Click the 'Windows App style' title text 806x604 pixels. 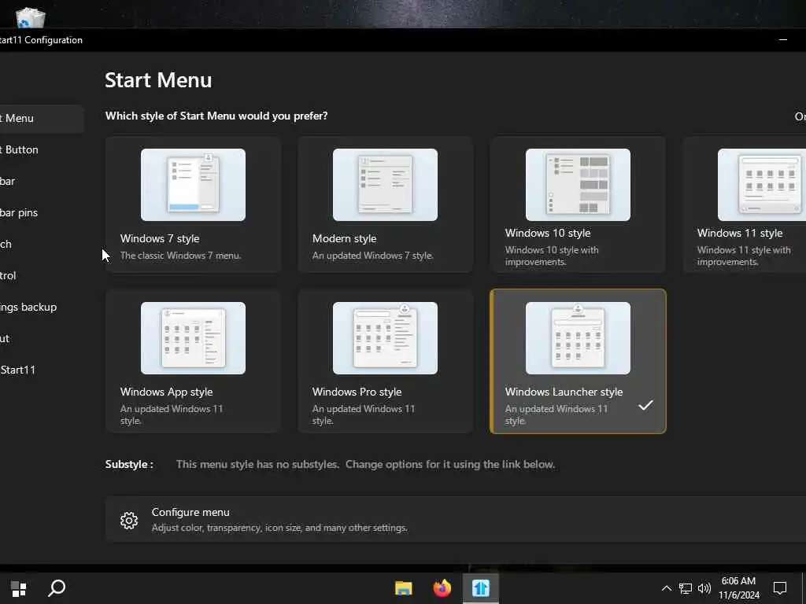pyautogui.click(x=167, y=392)
